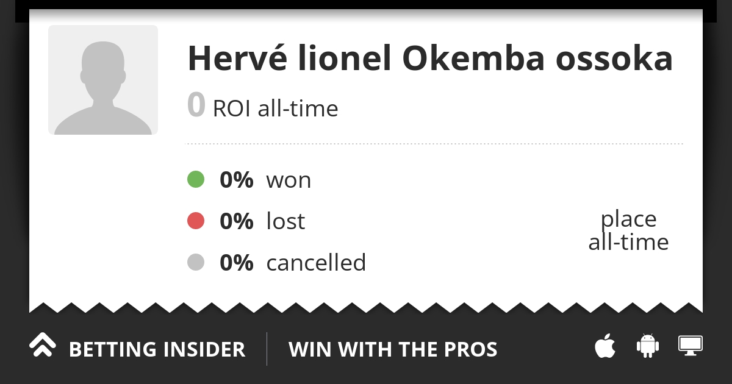Click the "cancelled" stat label

[x=316, y=263]
